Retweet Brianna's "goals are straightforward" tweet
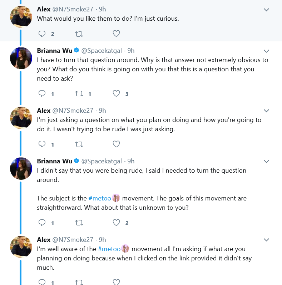Image resolution: width=282 pixels, height=285 pixels. [x=79, y=223]
